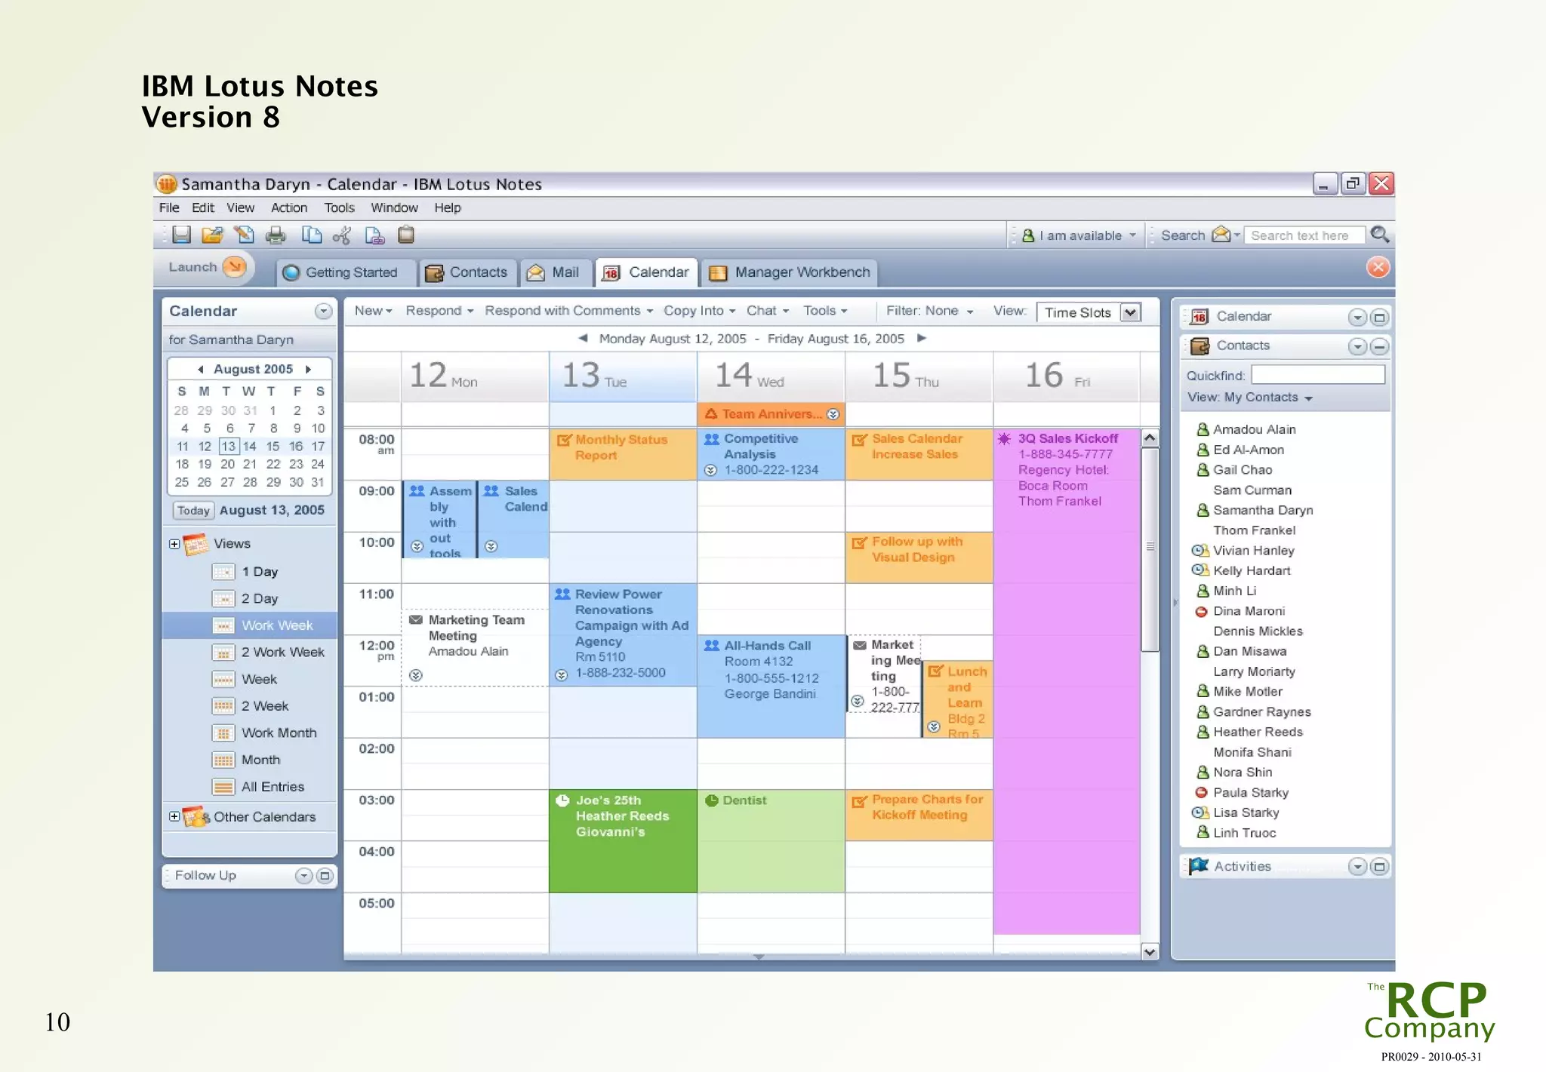Click the Sidebar Calendar panel icon
This screenshot has width=1546, height=1072.
coord(1200,317)
